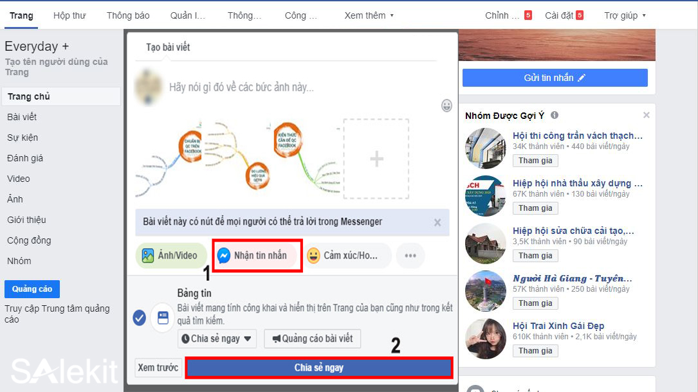698x392 pixels.
Task: Click the three-dot more options icon
Action: [410, 255]
